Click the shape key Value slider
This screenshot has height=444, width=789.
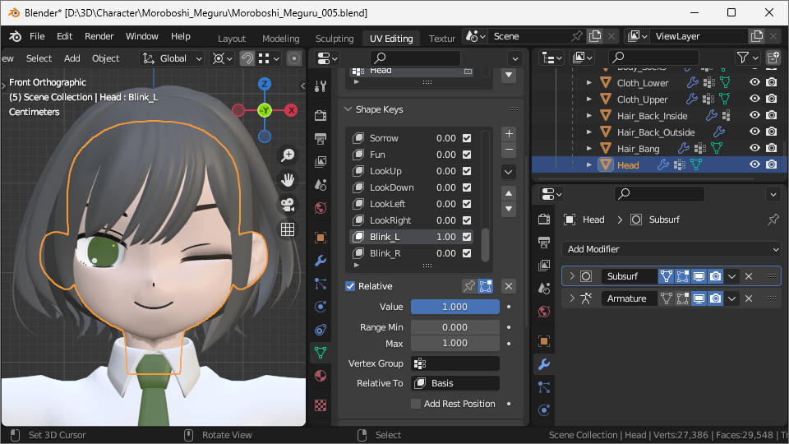tap(454, 307)
